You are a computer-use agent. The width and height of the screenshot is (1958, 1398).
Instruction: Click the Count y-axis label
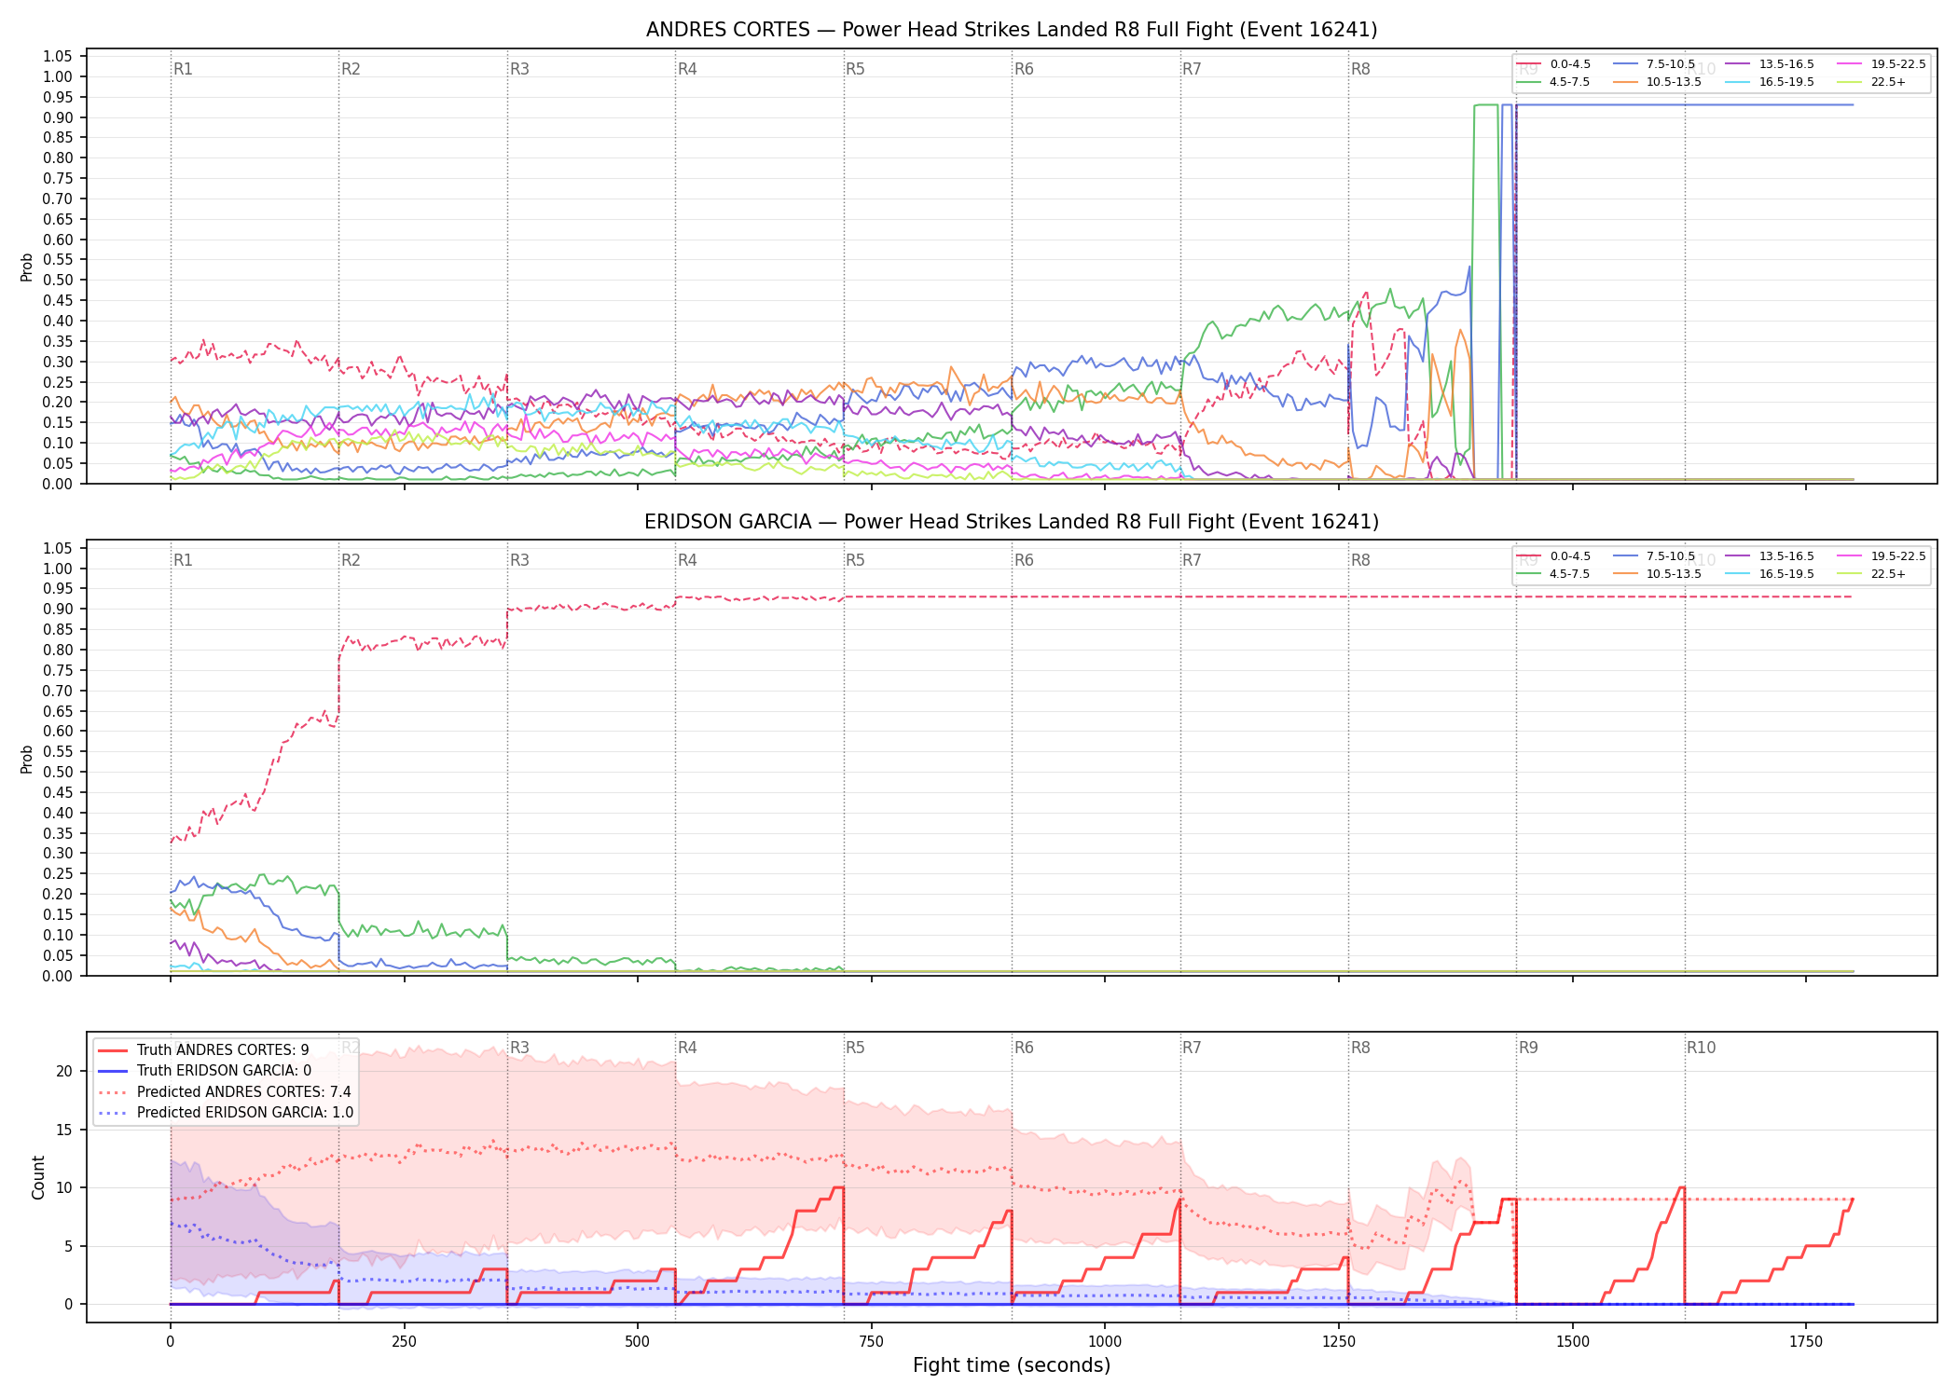(38, 1177)
